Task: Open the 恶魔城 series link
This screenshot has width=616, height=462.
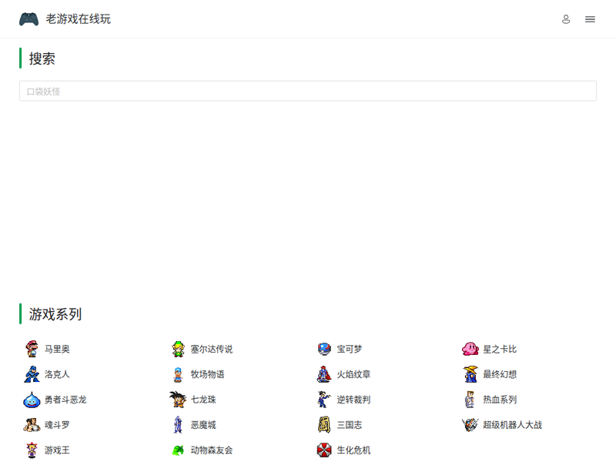Action: pyautogui.click(x=203, y=425)
